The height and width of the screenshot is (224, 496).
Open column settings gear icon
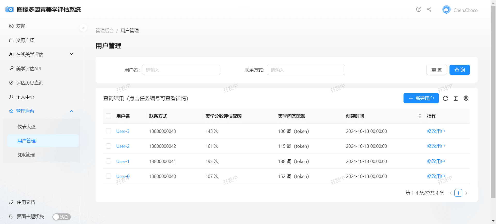466,98
